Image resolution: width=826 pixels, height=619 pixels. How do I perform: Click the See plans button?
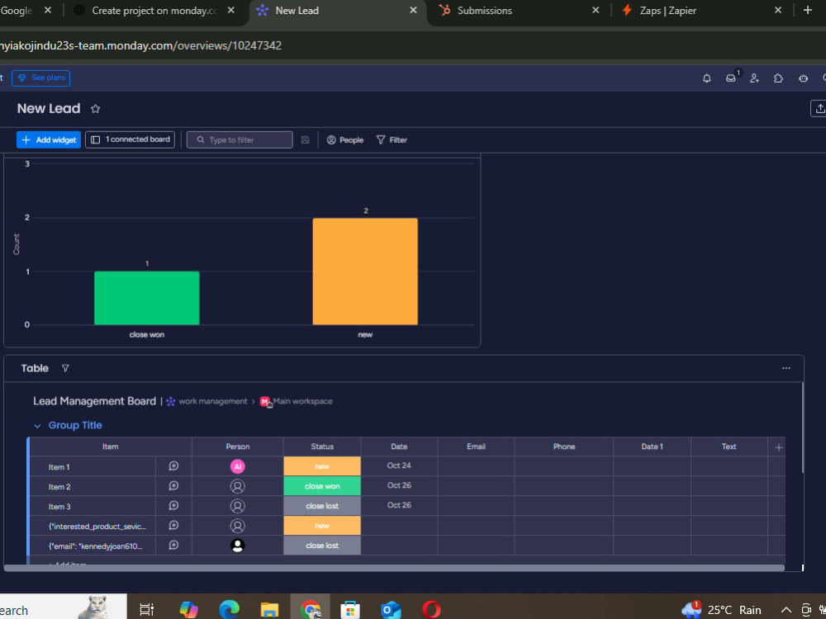click(x=41, y=78)
